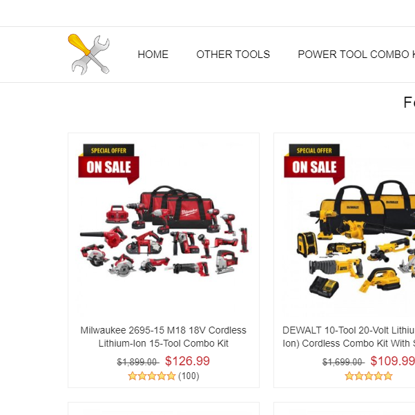415x415 pixels.
Task: Open the Milwaukee 2695-15 M18 product title link
Action: coord(163,337)
